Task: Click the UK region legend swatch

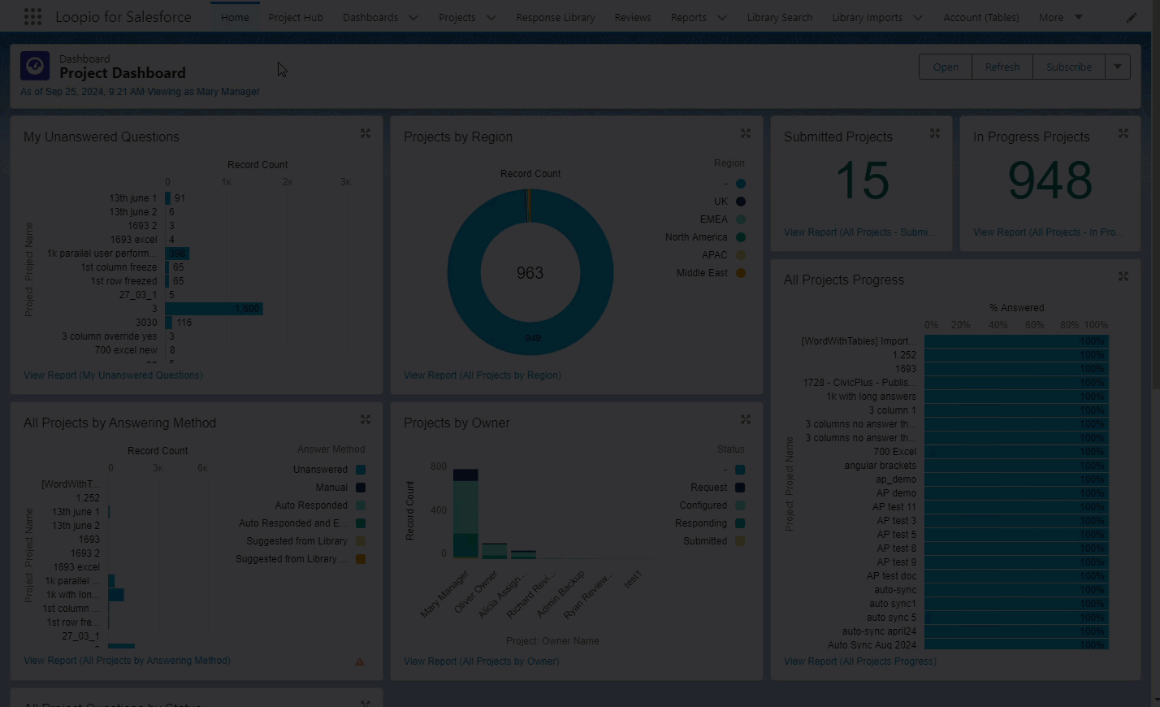Action: click(741, 202)
